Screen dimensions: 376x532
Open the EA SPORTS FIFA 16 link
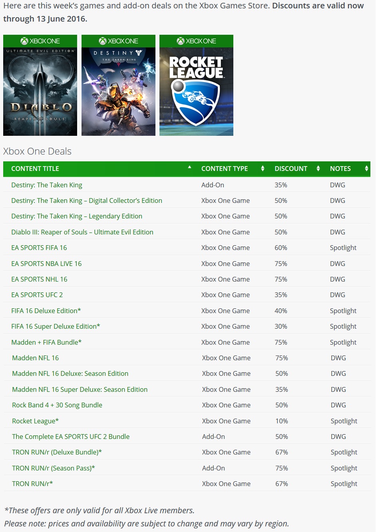tap(39, 248)
